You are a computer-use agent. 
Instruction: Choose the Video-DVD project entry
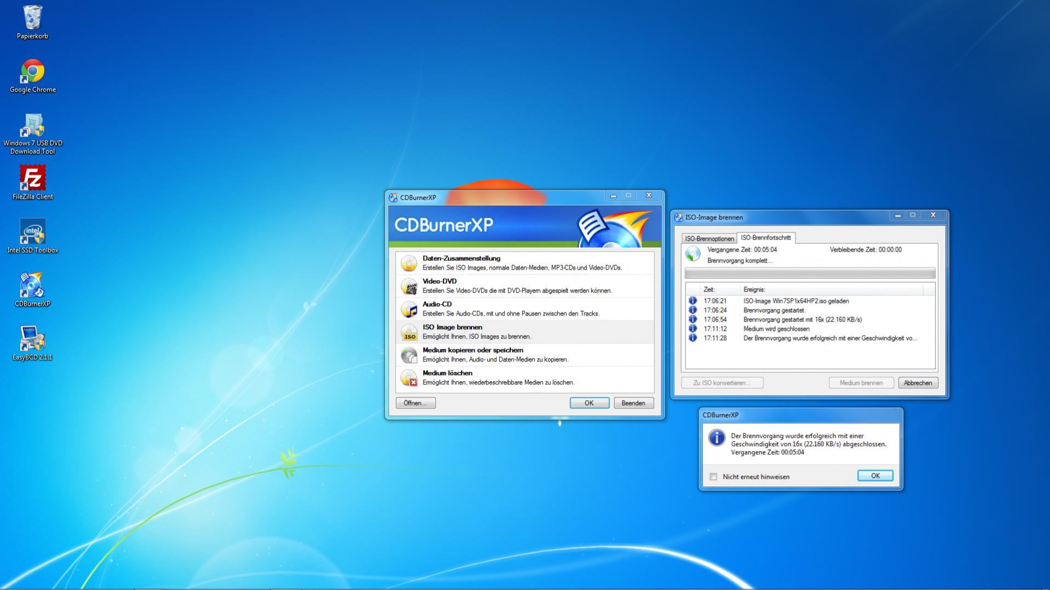click(524, 286)
